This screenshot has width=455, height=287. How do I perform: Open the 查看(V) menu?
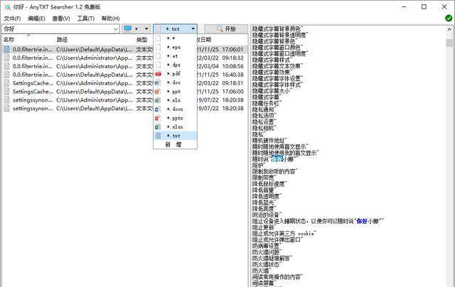point(61,18)
